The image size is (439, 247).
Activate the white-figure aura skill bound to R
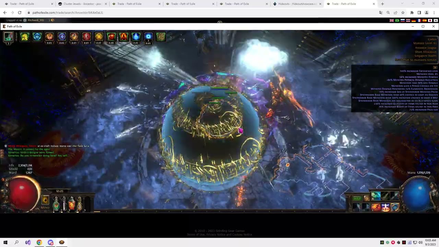385,207
